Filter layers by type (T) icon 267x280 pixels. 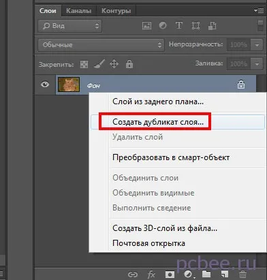(179, 25)
